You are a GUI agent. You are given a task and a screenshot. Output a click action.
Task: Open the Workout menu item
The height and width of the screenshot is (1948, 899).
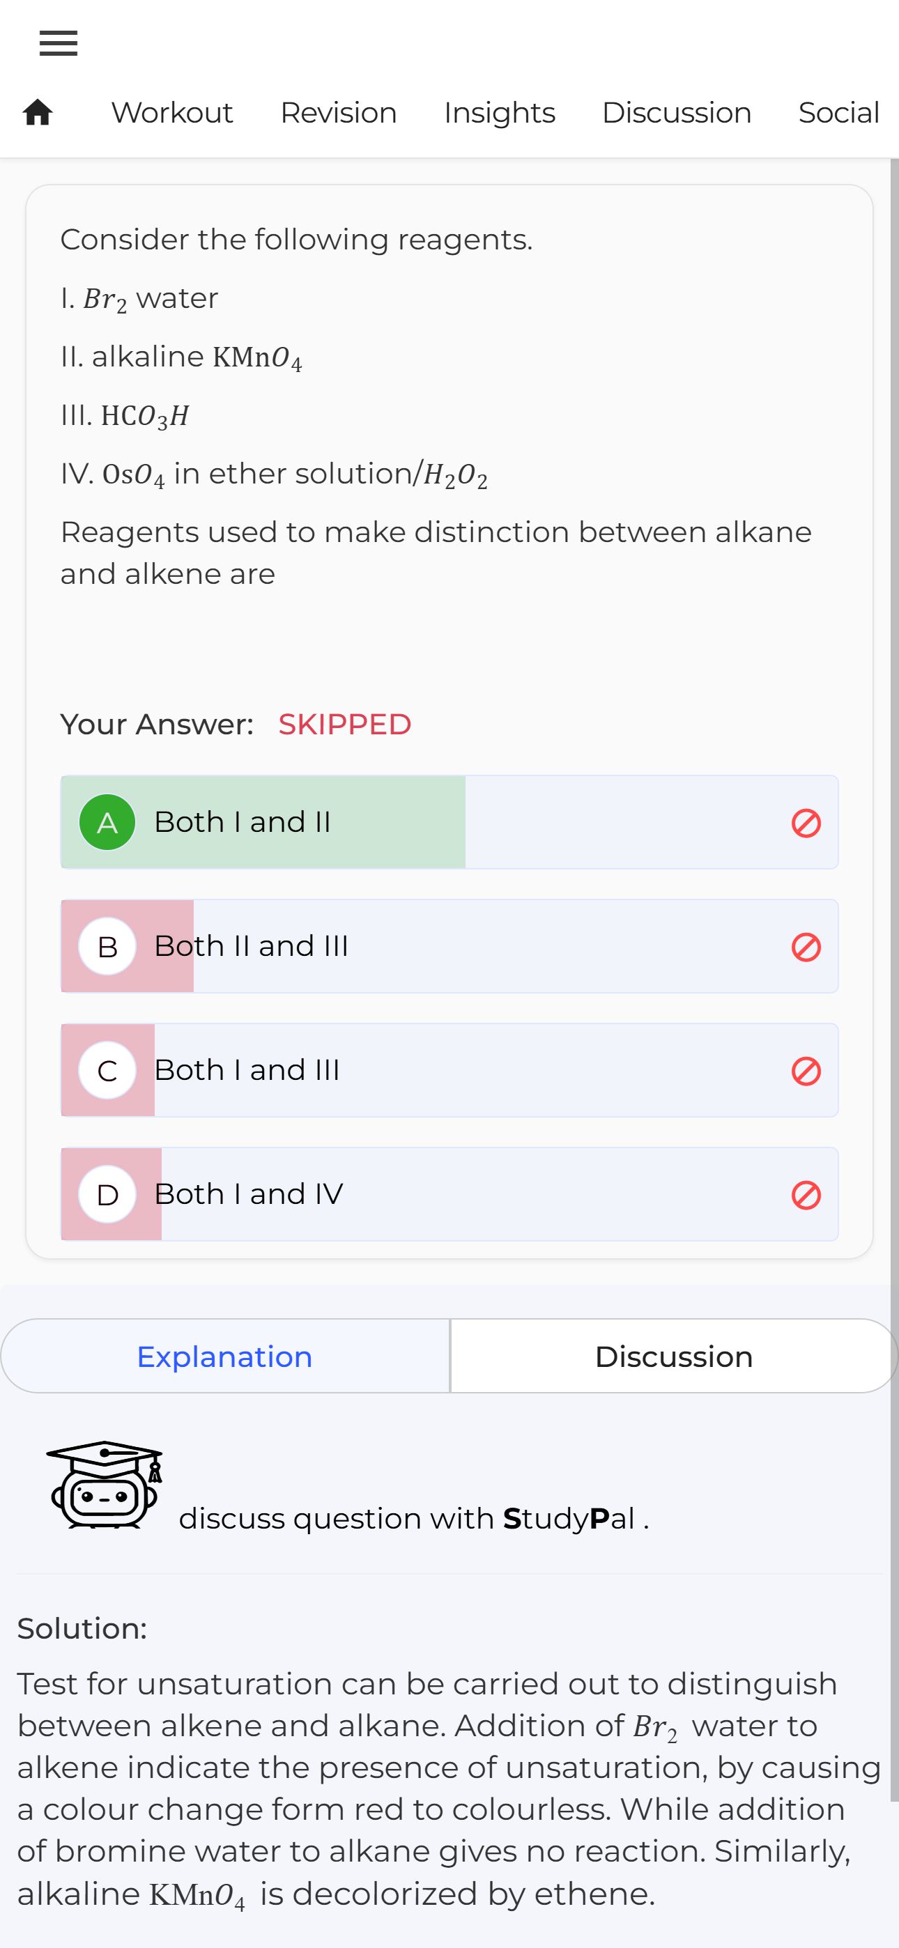tap(171, 113)
